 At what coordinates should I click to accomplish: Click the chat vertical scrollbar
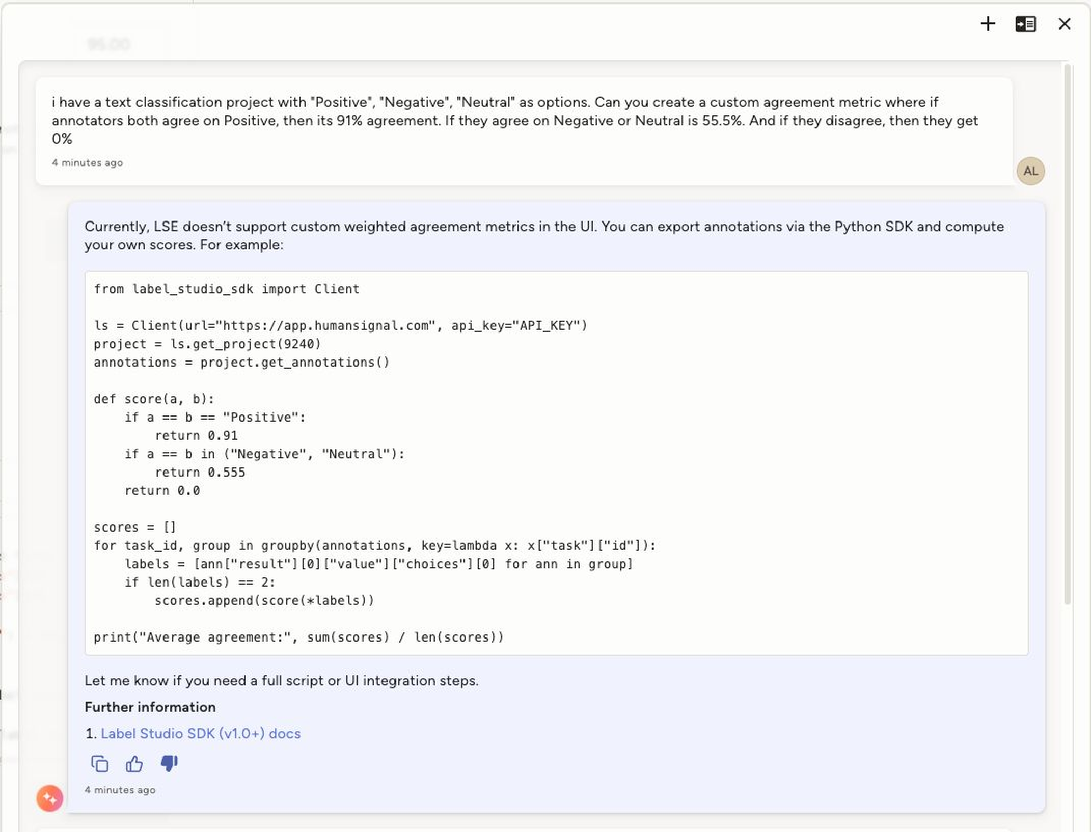pyautogui.click(x=1068, y=334)
